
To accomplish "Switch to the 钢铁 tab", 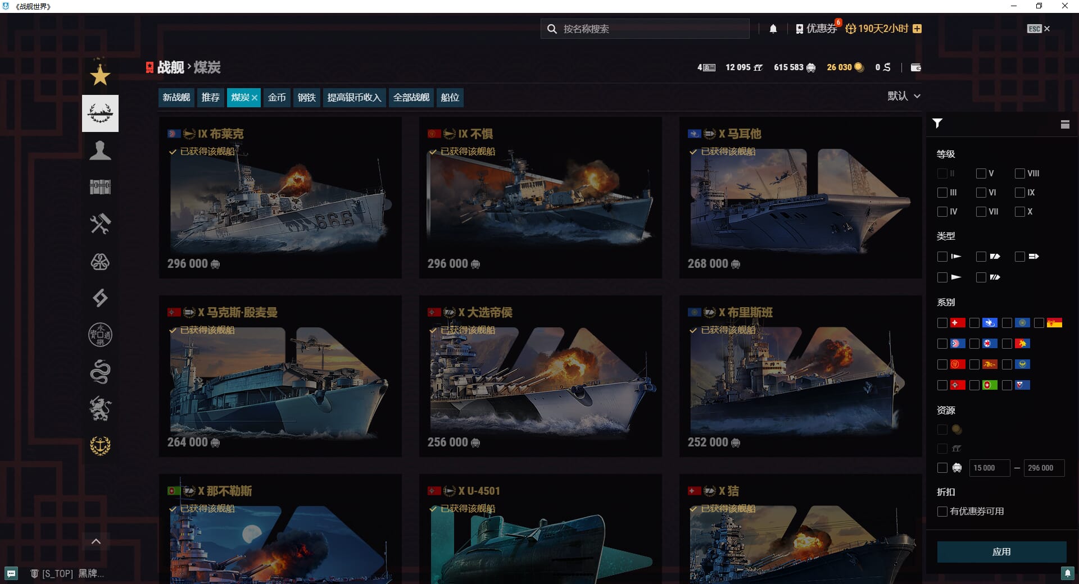I will [x=306, y=98].
